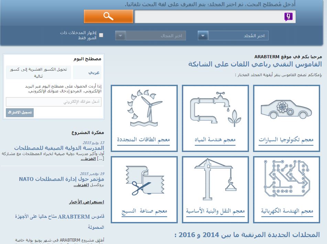
Task: Open the NATO terminology management conference link
Action: tap(62, 179)
